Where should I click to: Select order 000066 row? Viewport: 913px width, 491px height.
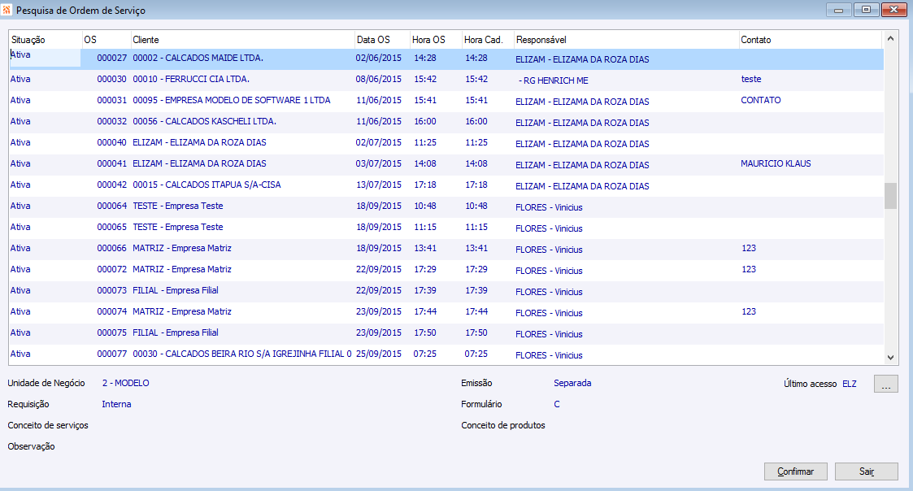point(446,249)
